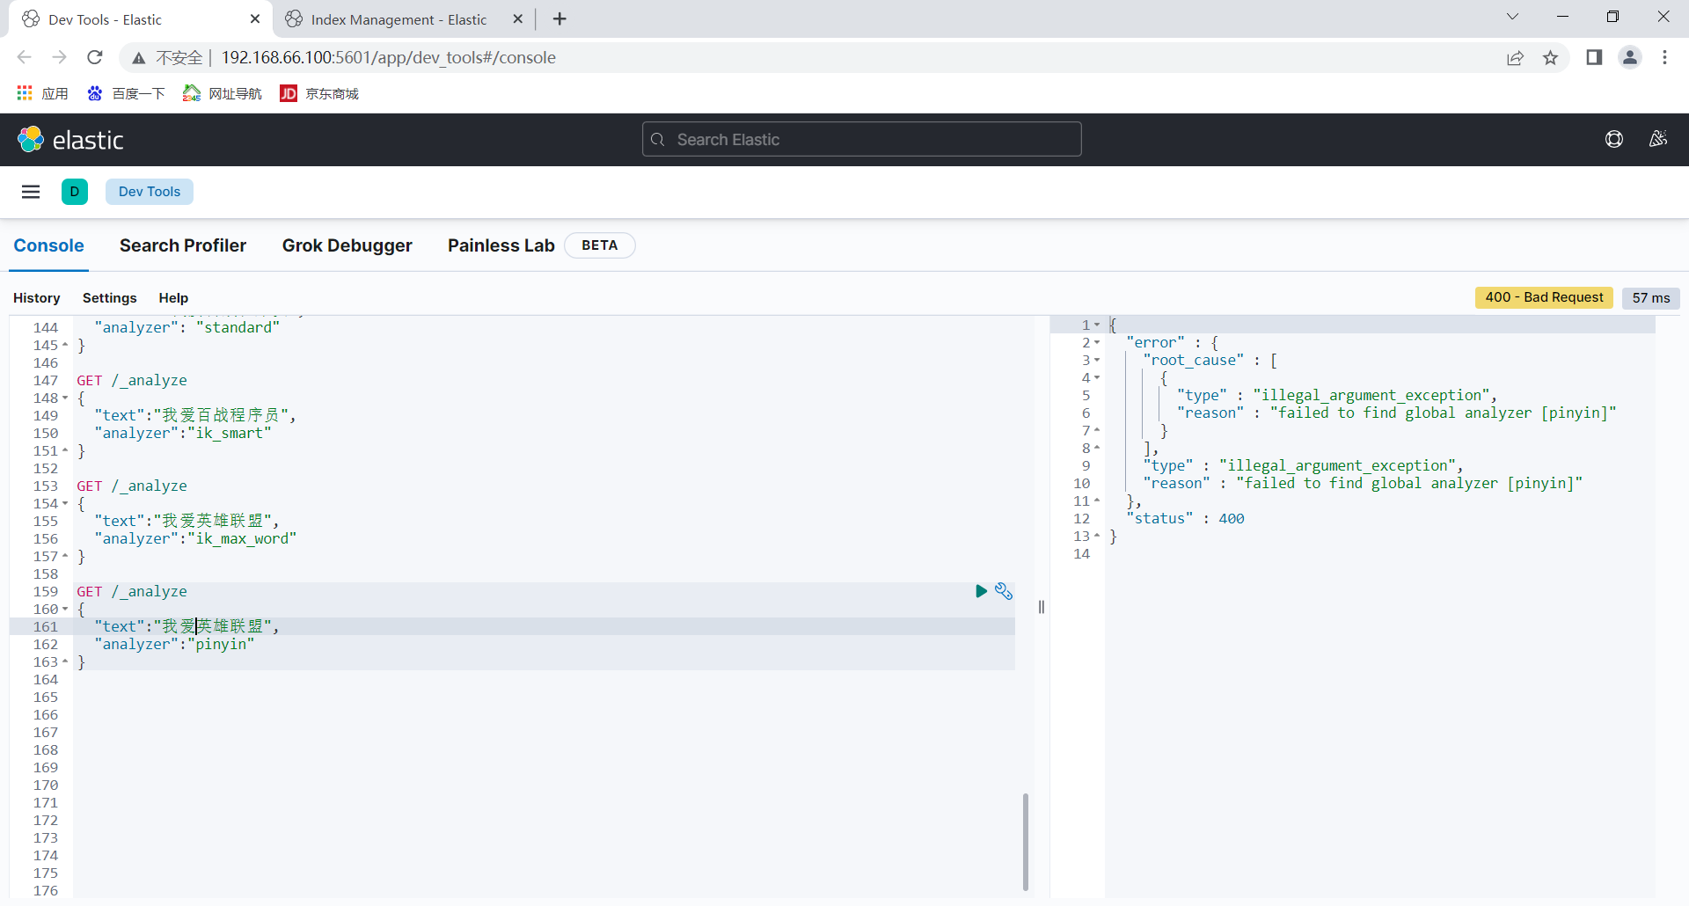This screenshot has width=1689, height=906.
Task: Click GET /_analyze on line 159
Action: click(132, 591)
